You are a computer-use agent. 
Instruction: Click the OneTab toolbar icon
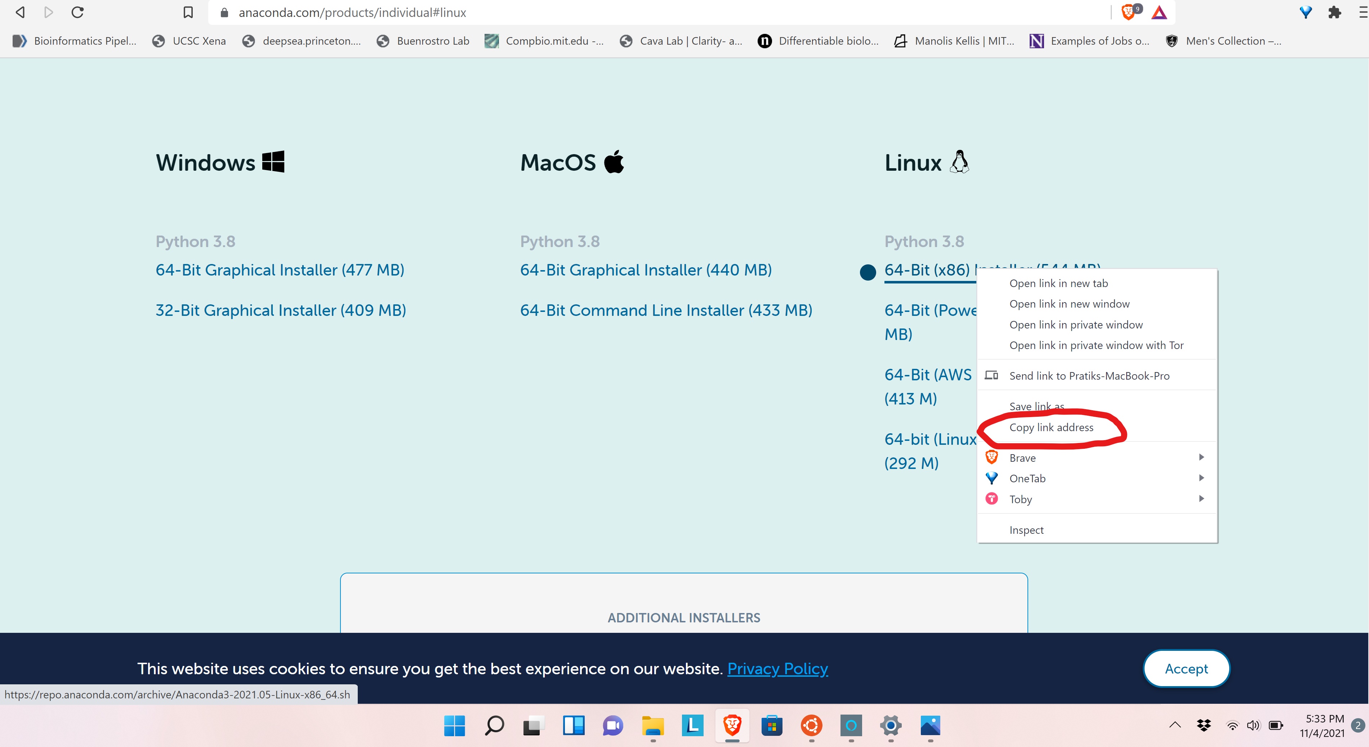[1306, 12]
